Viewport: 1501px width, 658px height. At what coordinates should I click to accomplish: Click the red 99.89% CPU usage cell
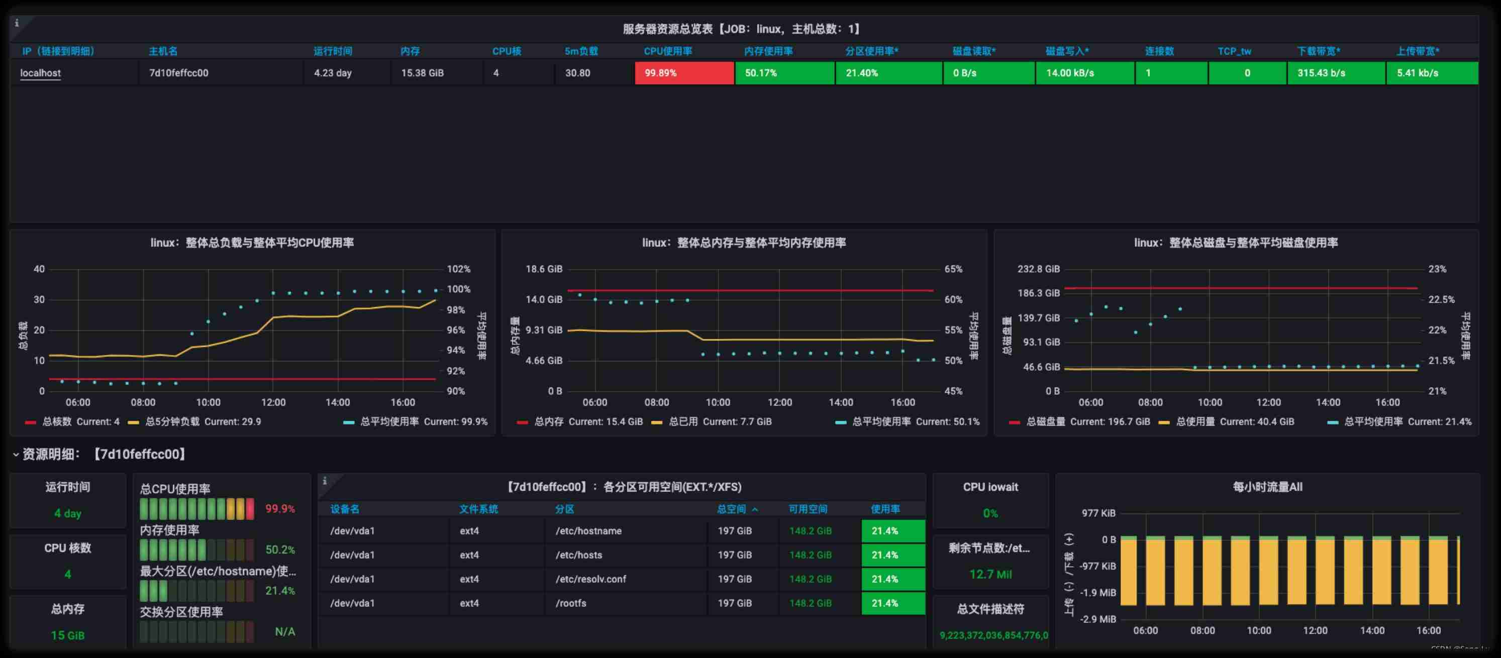pyautogui.click(x=684, y=73)
